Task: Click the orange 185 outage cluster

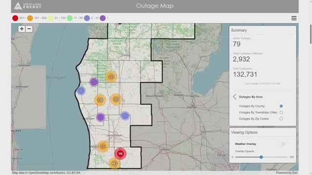Action: tap(116, 99)
